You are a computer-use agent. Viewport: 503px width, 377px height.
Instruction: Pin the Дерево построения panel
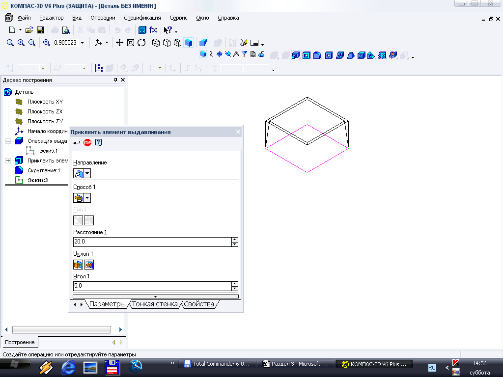[x=116, y=80]
